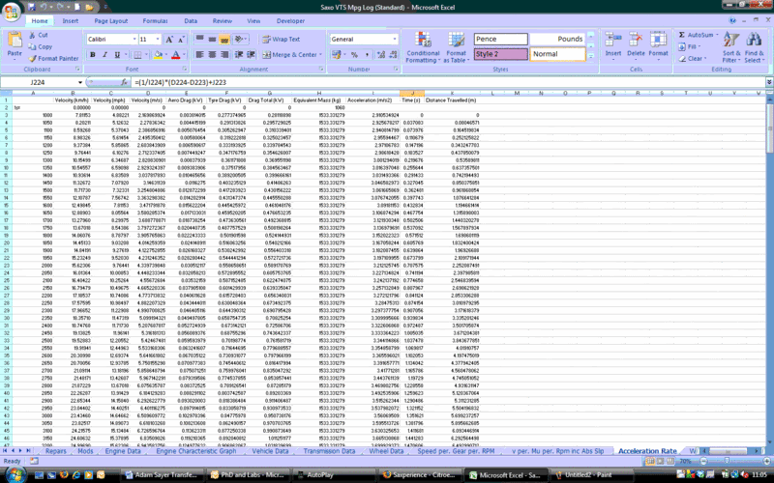Copy the selected cells
This screenshot has width=774, height=483.
tap(41, 46)
